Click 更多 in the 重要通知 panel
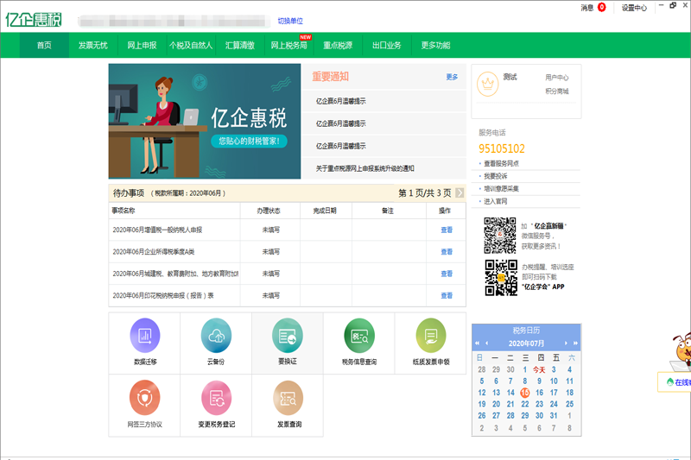691x460 pixels. pos(452,77)
